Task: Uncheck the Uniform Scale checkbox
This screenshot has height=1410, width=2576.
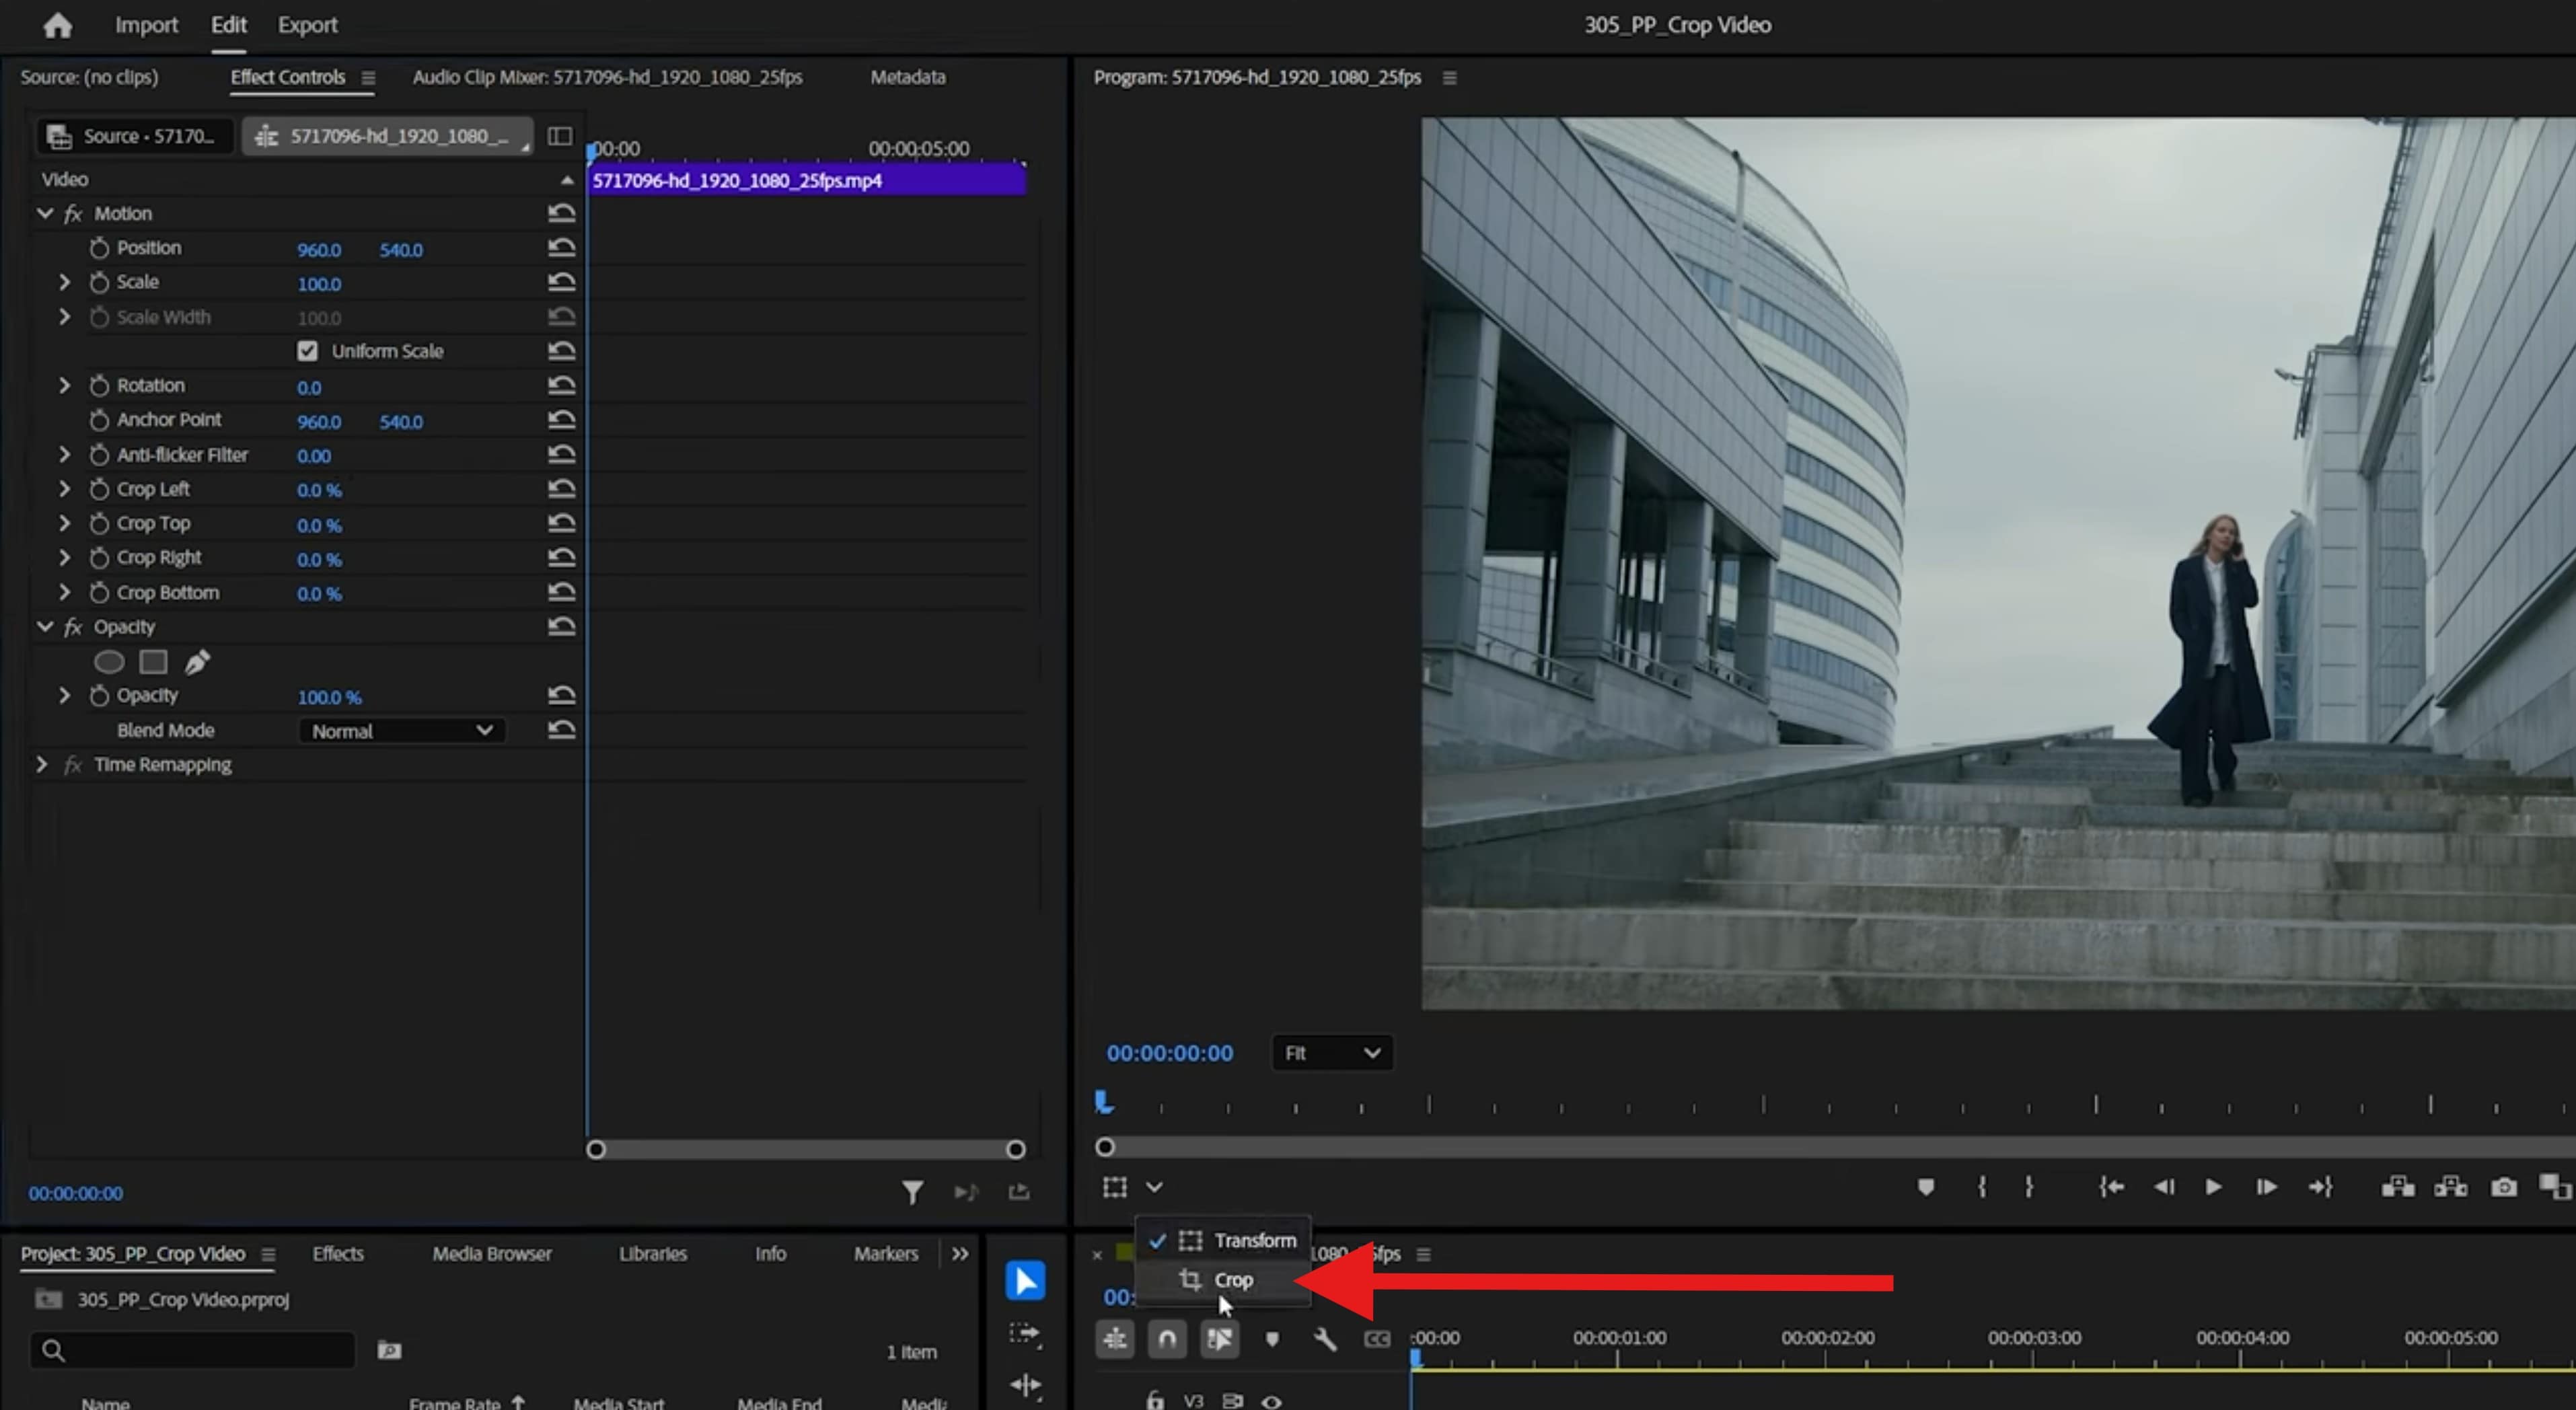Action: [x=307, y=350]
